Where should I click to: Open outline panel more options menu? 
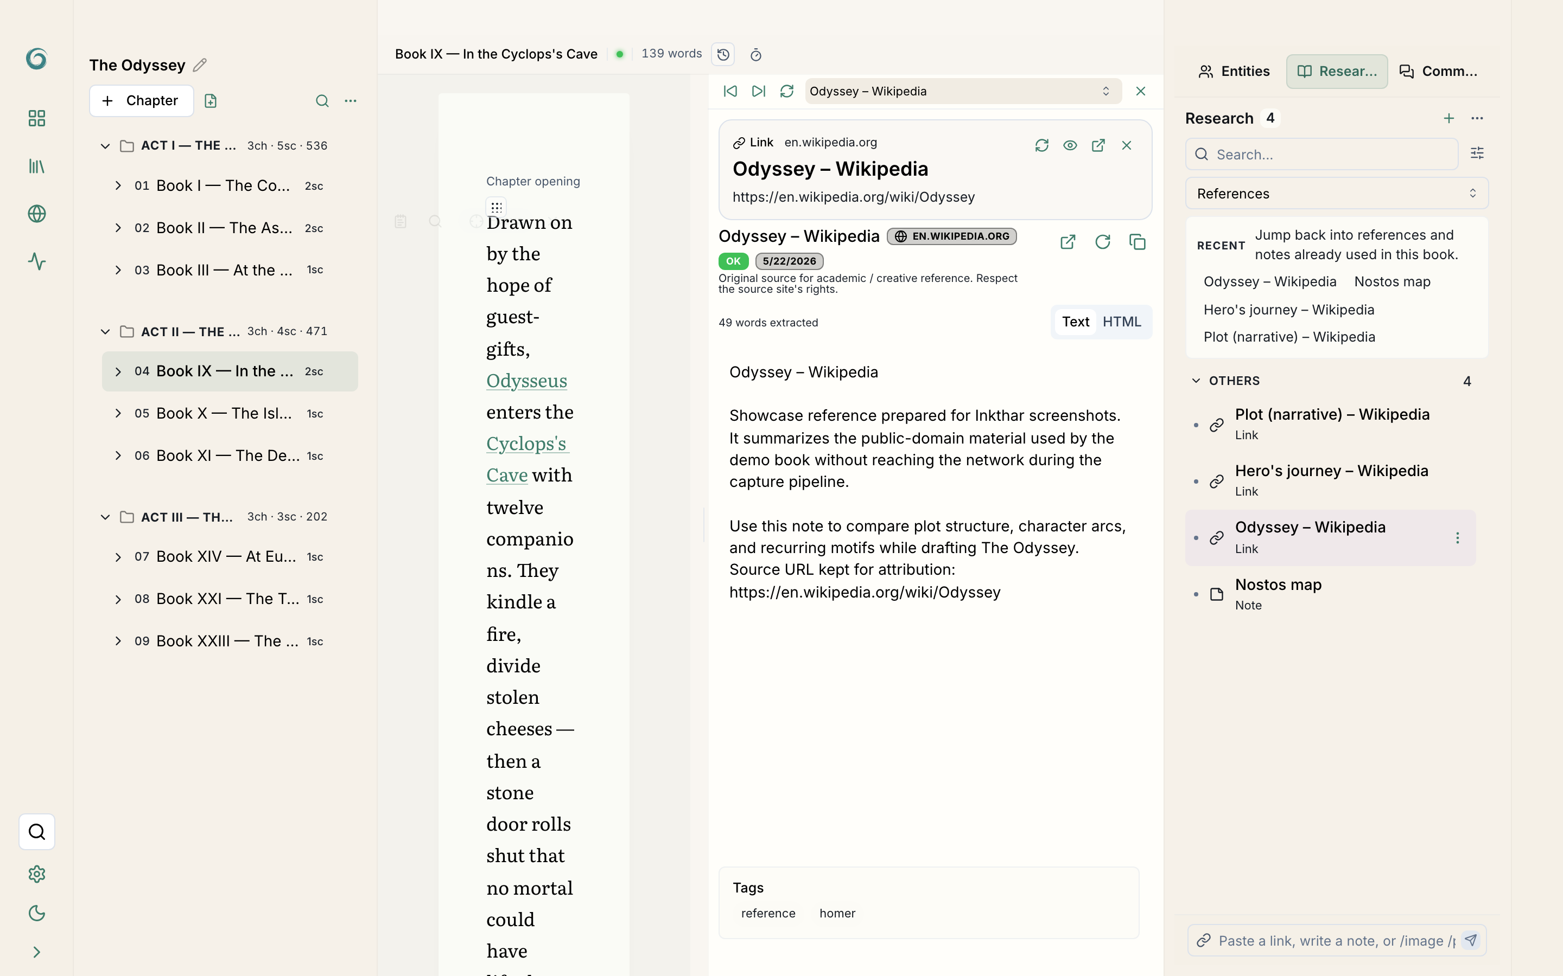click(351, 101)
